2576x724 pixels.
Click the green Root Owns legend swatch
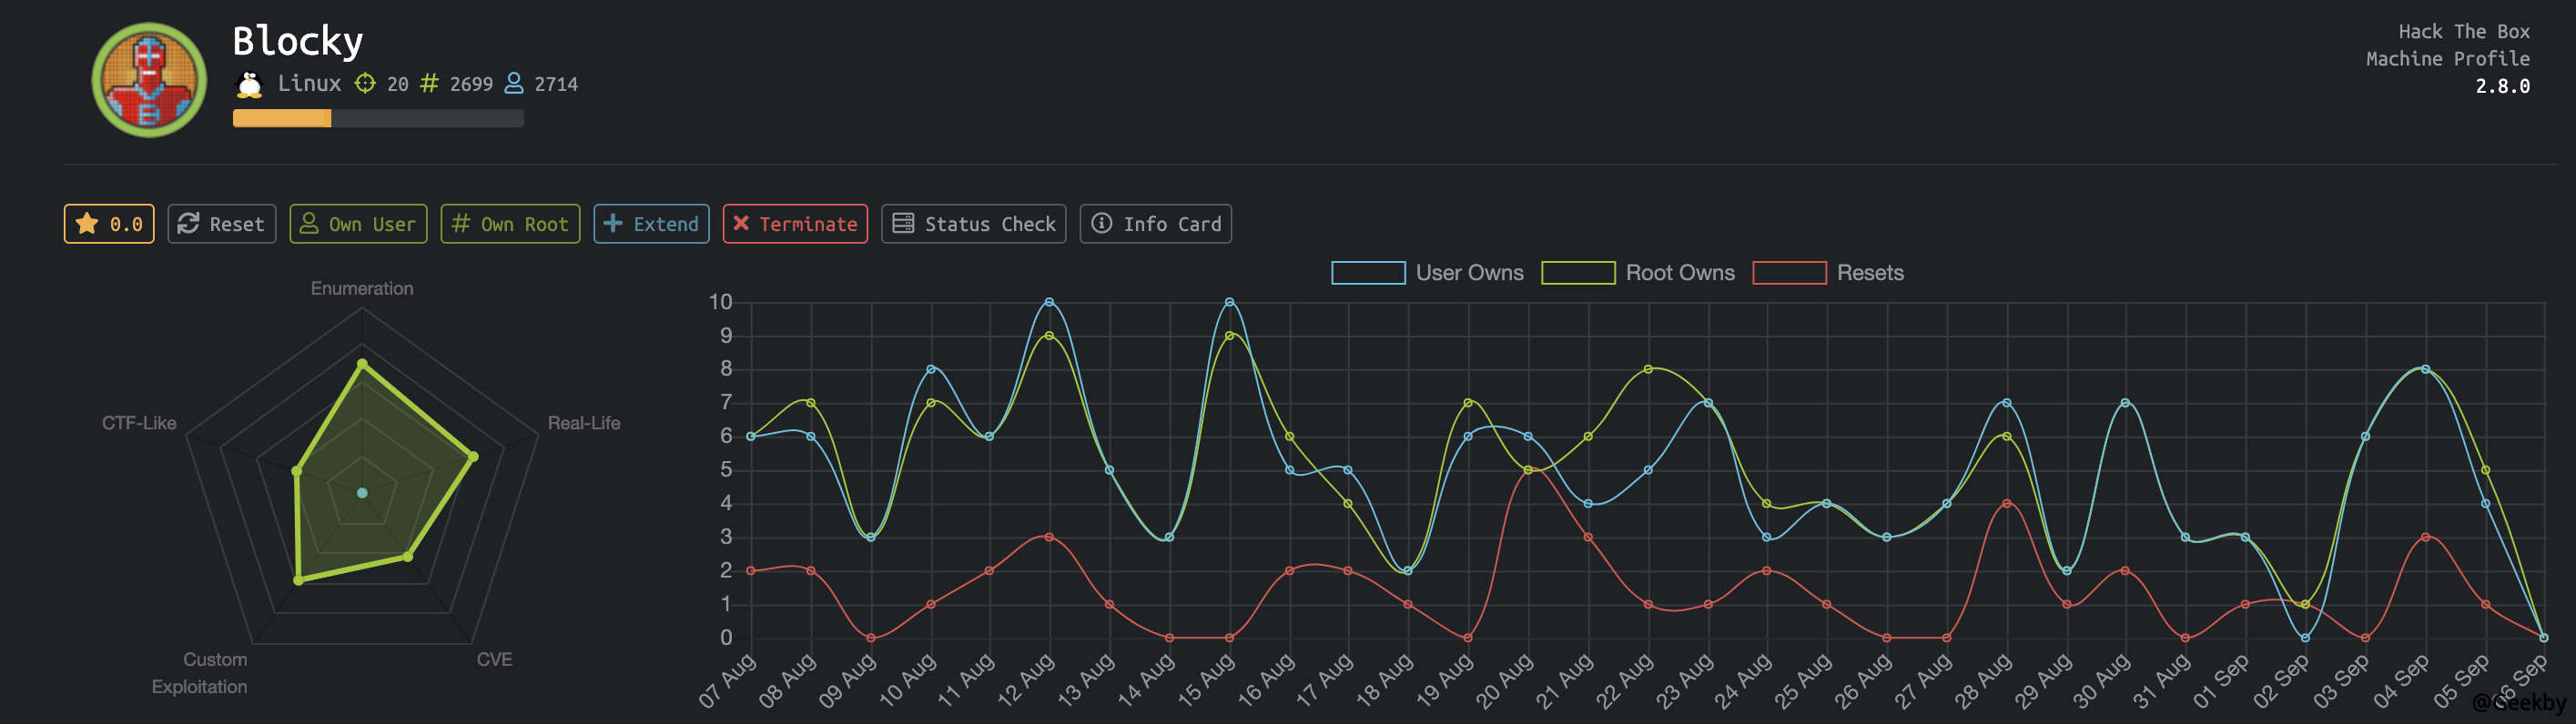click(x=1578, y=273)
